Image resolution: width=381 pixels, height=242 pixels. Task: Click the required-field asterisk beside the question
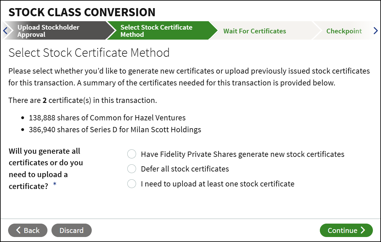tap(55, 185)
